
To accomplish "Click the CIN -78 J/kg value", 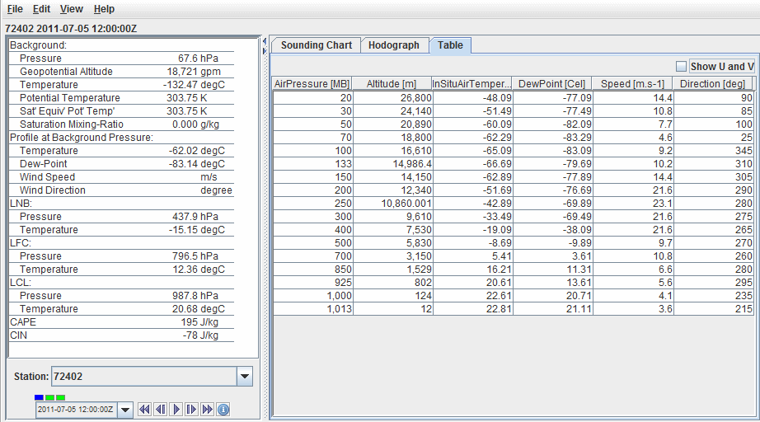I will pyautogui.click(x=200, y=335).
